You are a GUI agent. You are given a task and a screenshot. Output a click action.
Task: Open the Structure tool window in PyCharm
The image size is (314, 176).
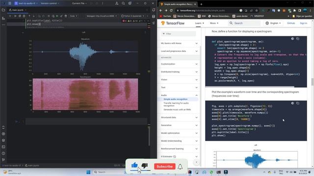coord(3,18)
